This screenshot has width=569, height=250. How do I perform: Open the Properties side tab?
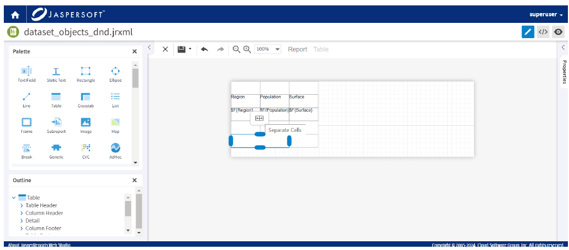click(x=564, y=72)
